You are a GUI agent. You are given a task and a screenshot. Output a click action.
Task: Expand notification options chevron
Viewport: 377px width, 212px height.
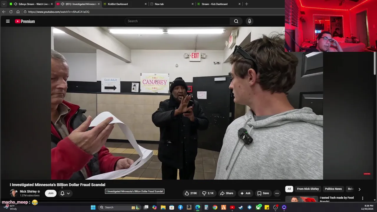[x=68, y=193]
